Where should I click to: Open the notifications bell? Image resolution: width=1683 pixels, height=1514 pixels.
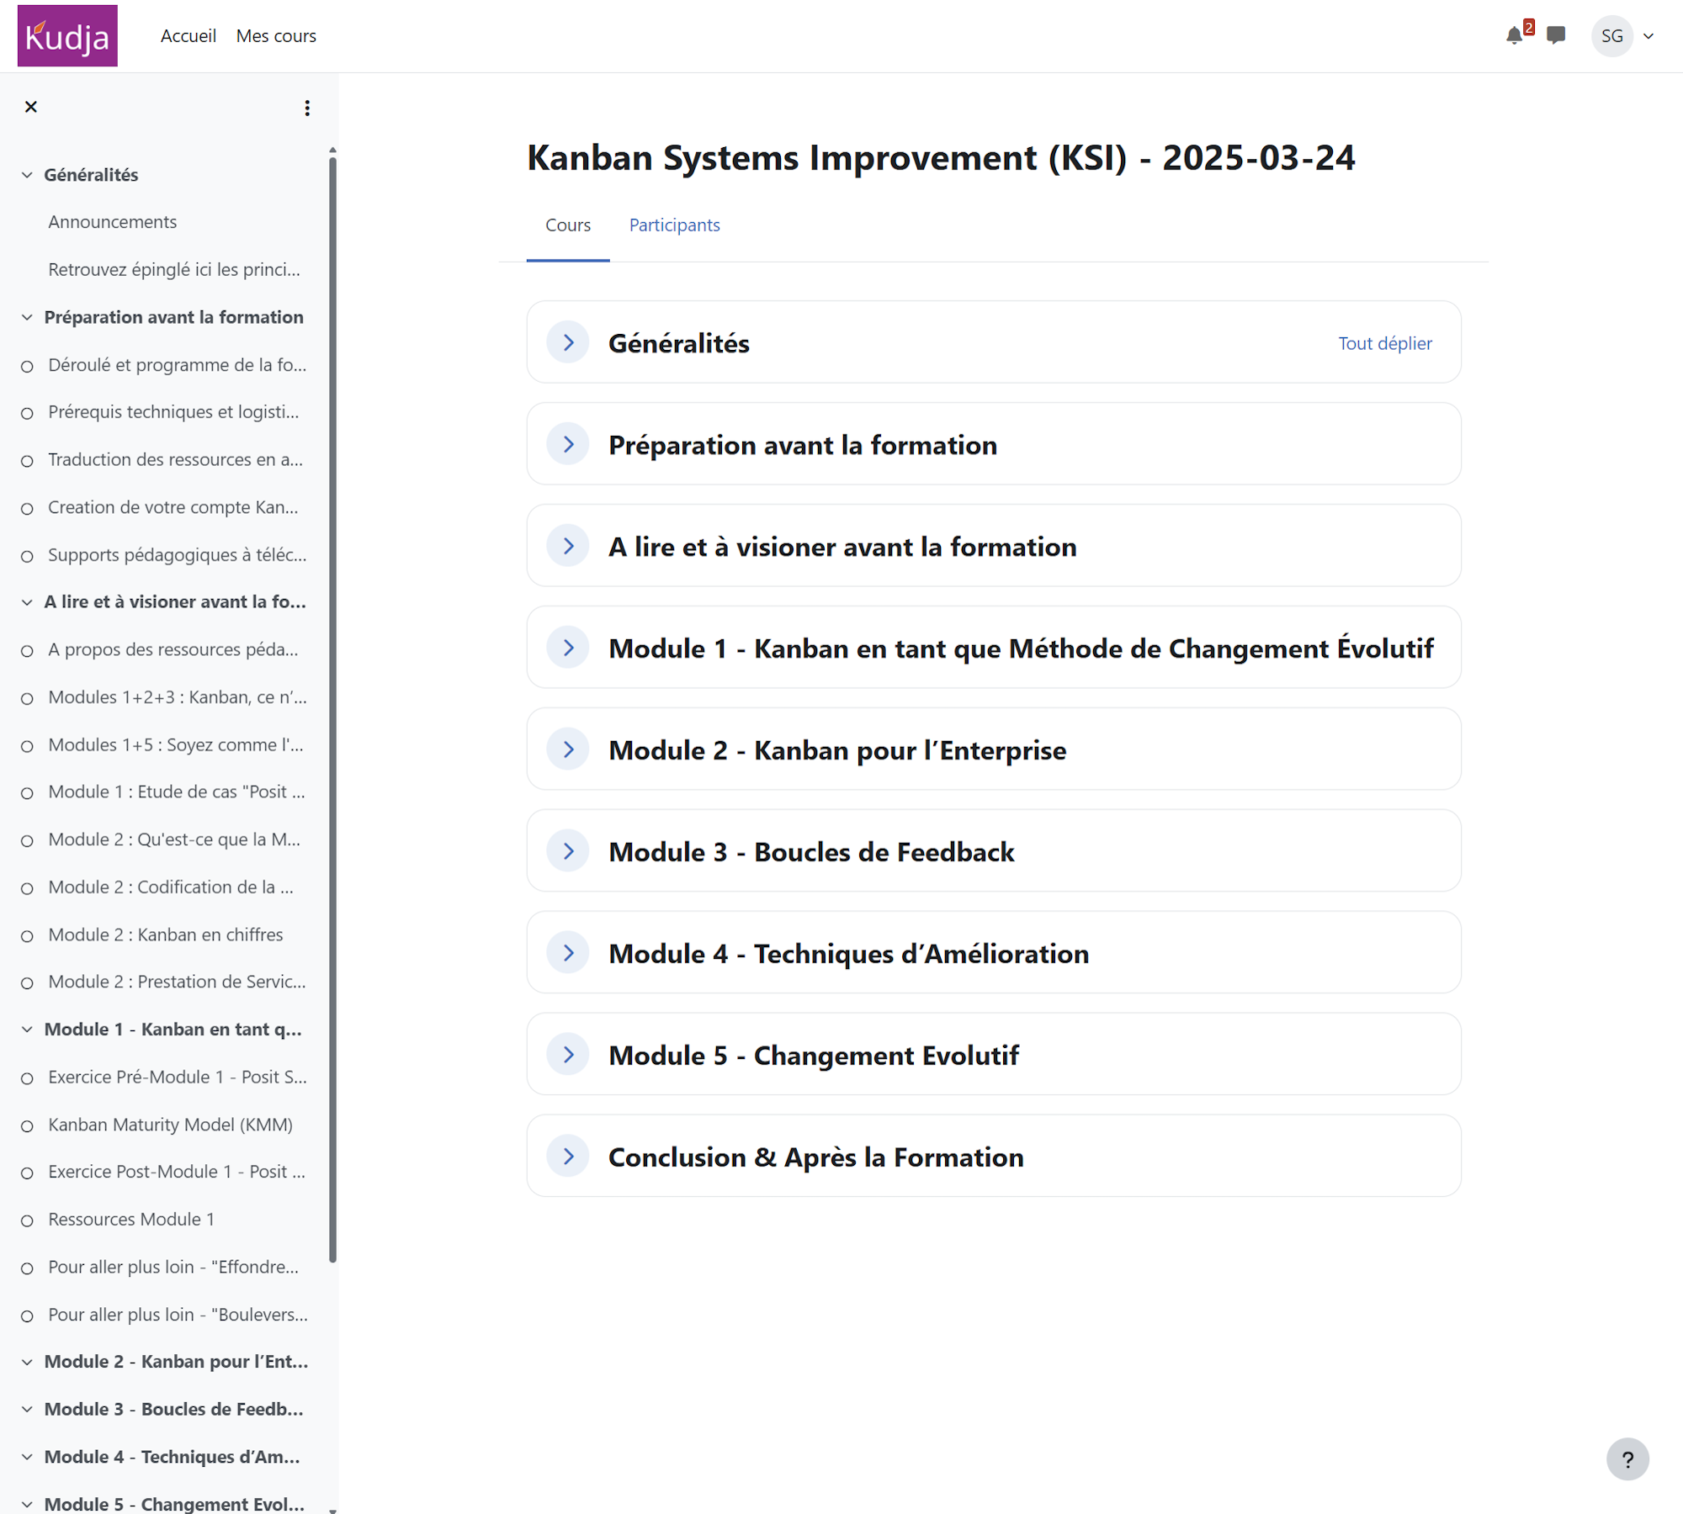click(1515, 35)
